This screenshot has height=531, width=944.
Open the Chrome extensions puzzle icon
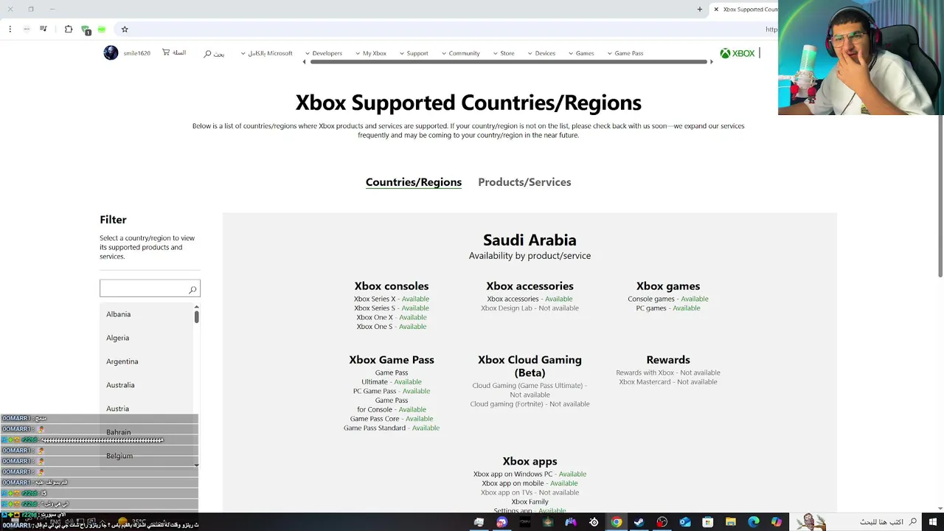[x=69, y=29]
